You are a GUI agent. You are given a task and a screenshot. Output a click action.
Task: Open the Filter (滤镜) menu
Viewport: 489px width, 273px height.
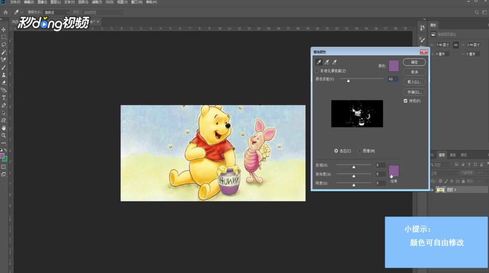click(96, 2)
